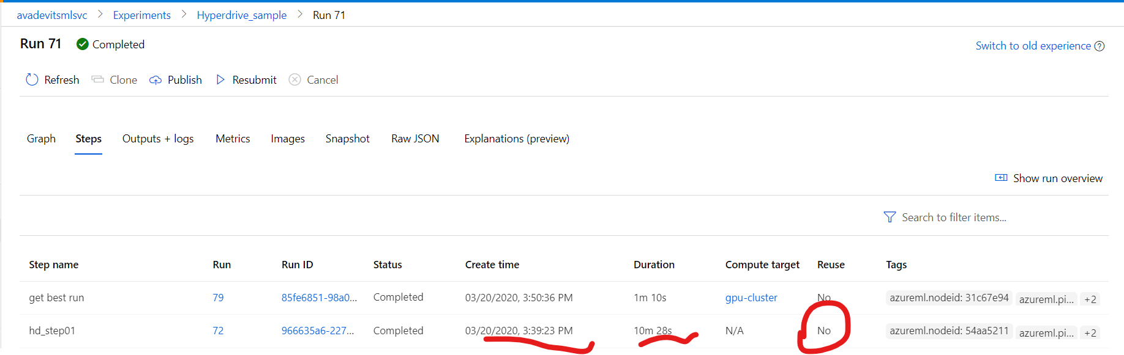Sort by Create time column header
Screen dimensions: 1124x355
492,265
